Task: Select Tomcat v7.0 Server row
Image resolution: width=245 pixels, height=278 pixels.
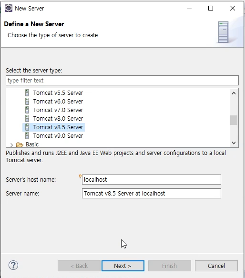Action: [x=54, y=110]
